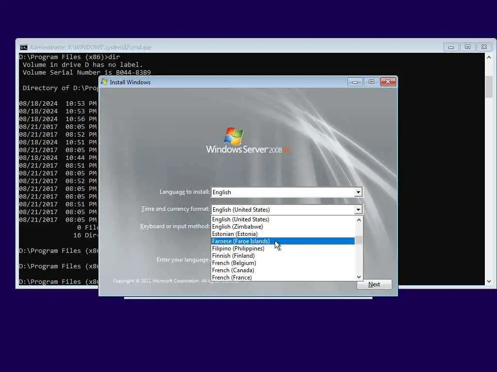Click the 'Keyboard or input method:' label

[x=175, y=226]
